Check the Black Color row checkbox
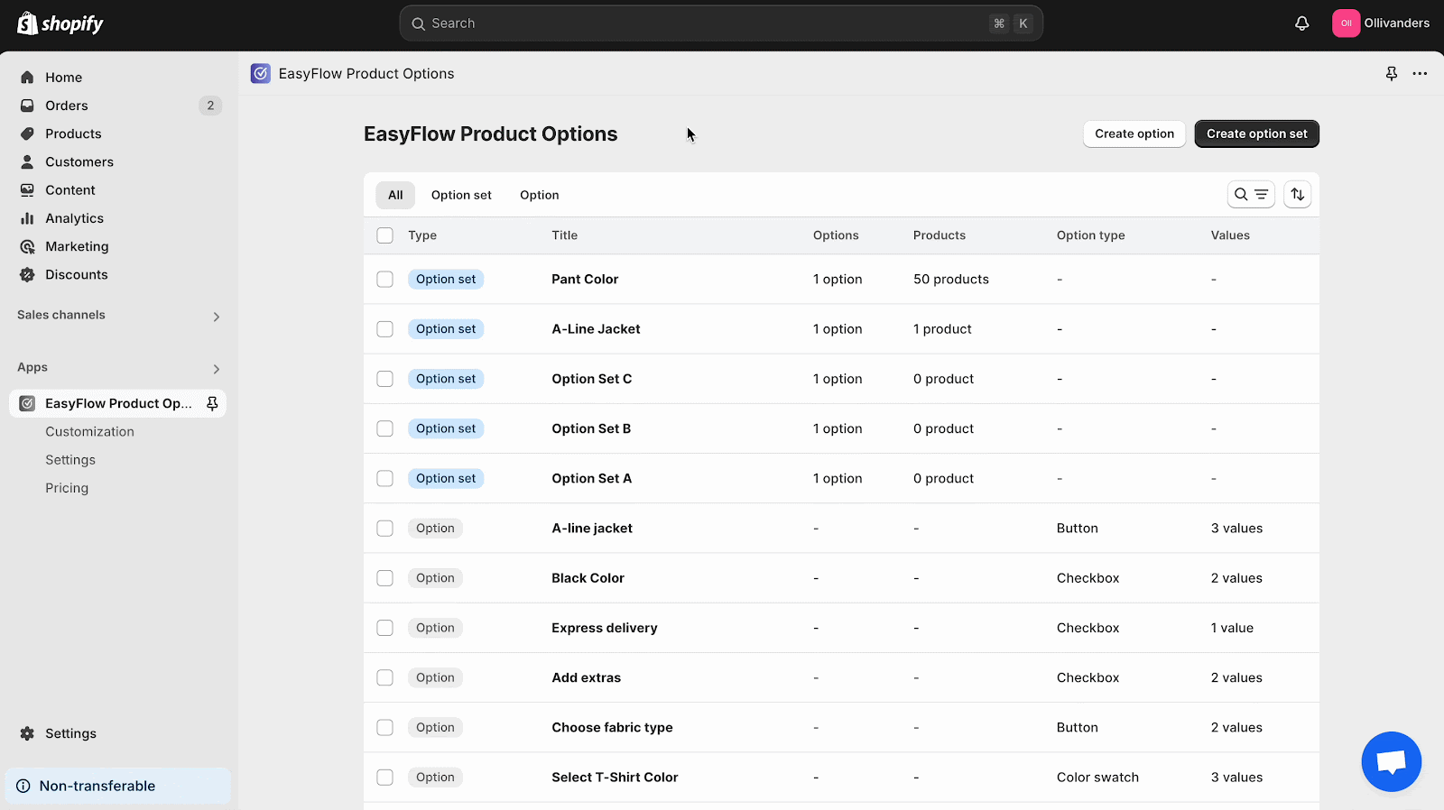 tap(385, 578)
